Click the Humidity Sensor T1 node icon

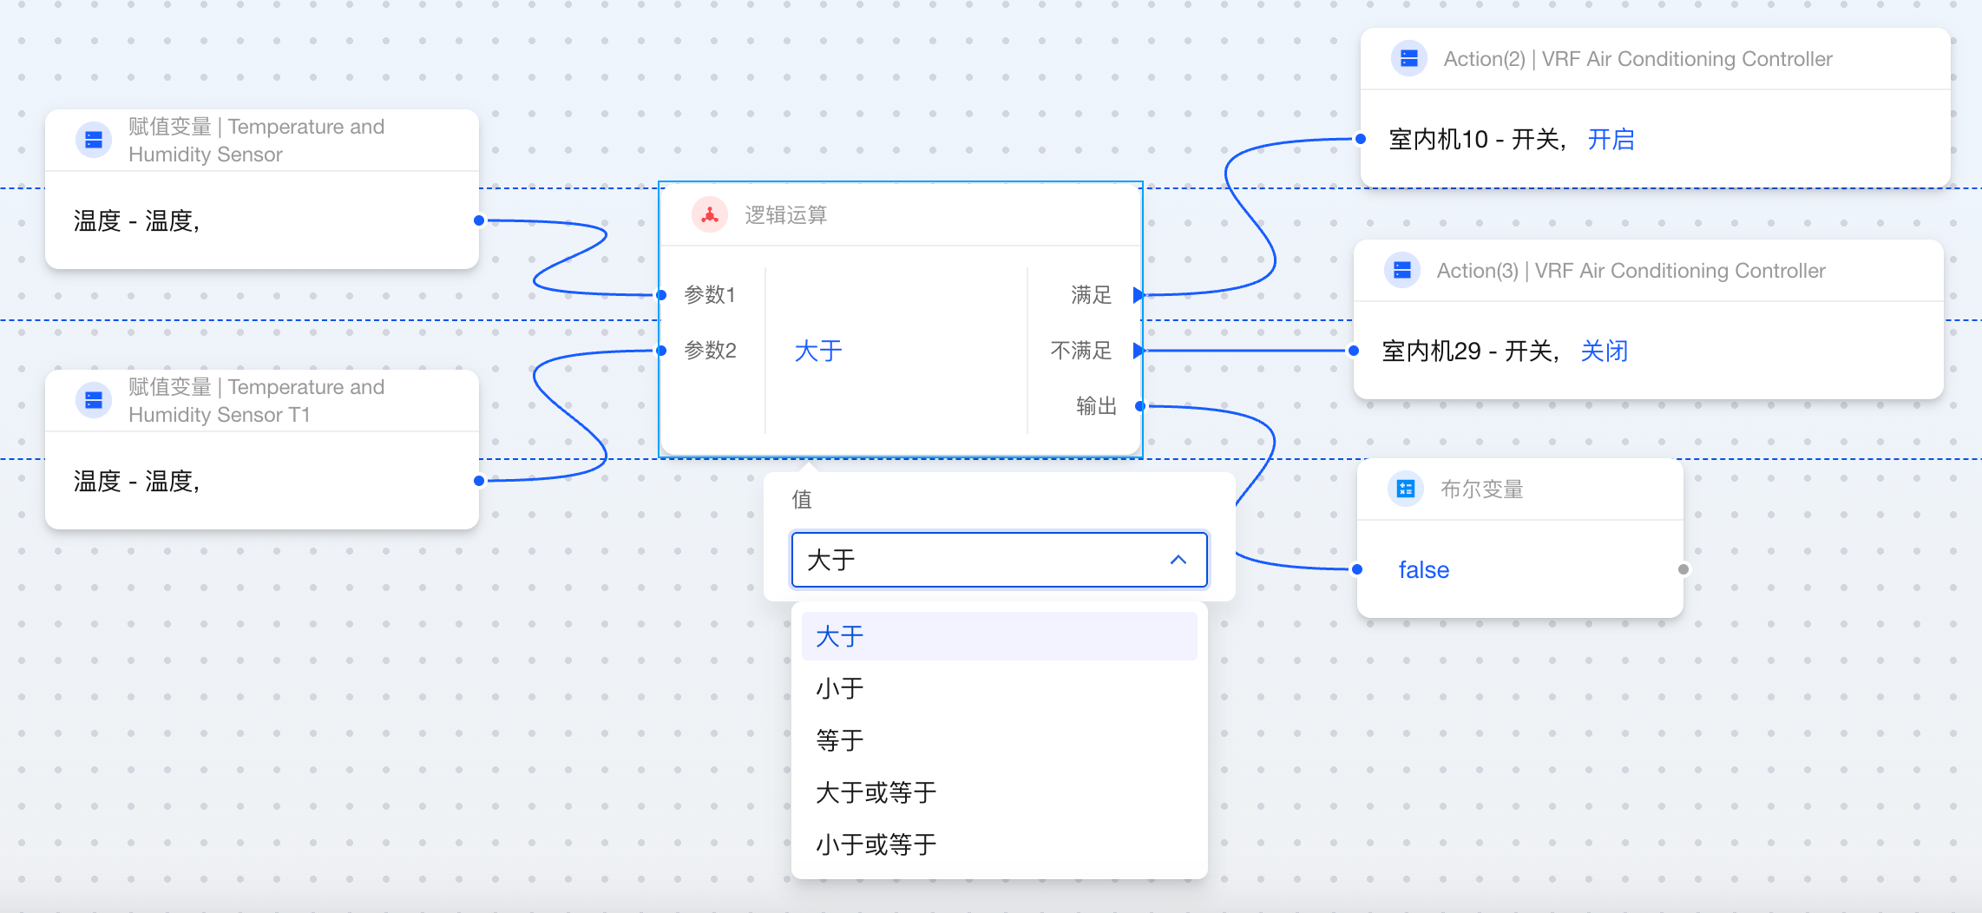(x=94, y=400)
